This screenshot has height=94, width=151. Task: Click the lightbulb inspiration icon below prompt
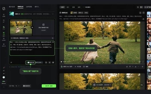point(50,62)
